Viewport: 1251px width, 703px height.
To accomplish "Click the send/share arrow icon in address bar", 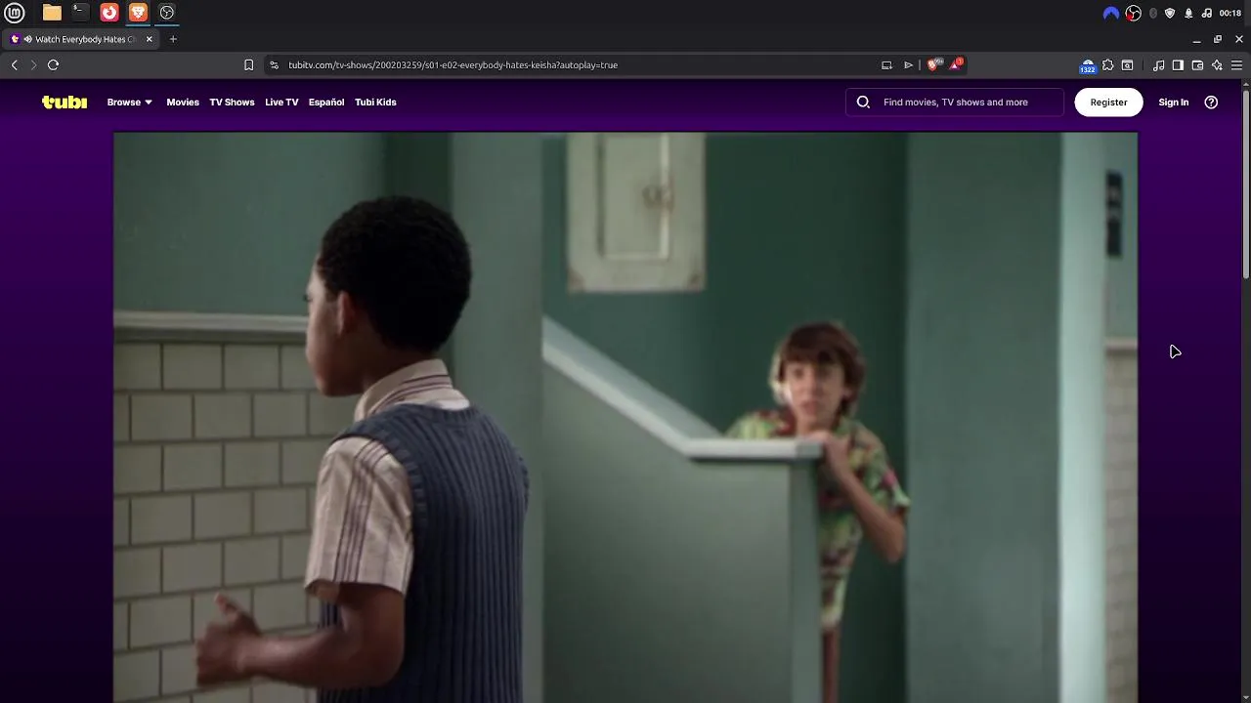I will pyautogui.click(x=908, y=65).
